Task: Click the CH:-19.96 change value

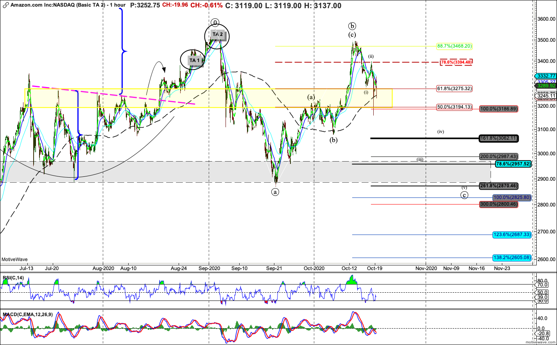Action: [175, 5]
